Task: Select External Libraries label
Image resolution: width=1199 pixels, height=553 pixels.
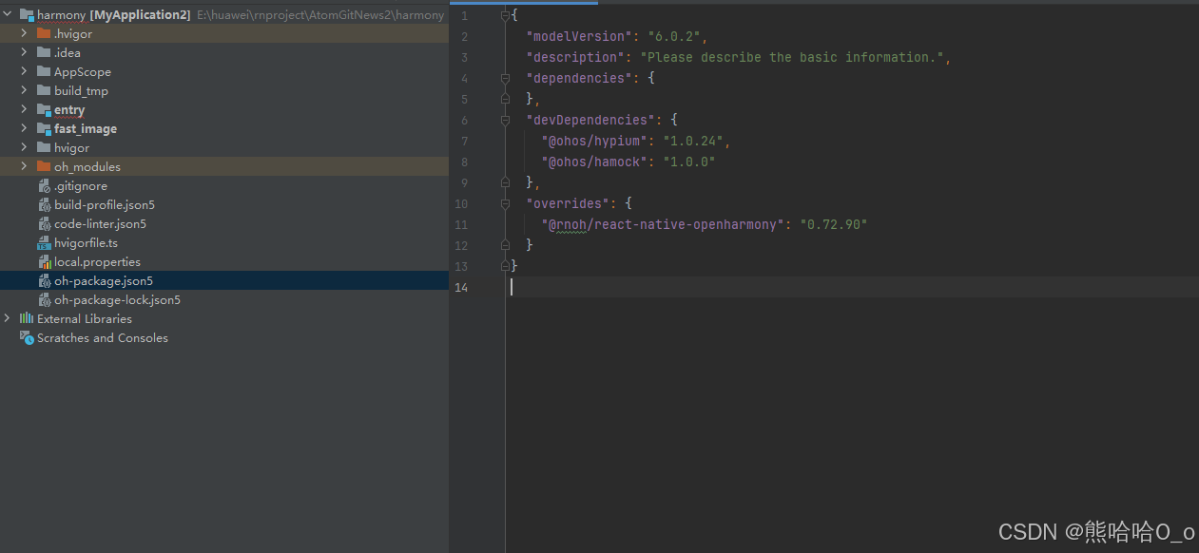Action: (85, 318)
